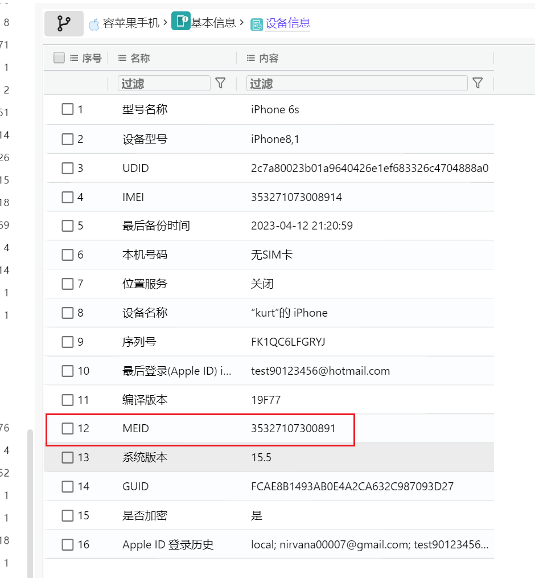
Task: Check the row 16 Apple ID 登录历史 checkbox
Action: [67, 544]
